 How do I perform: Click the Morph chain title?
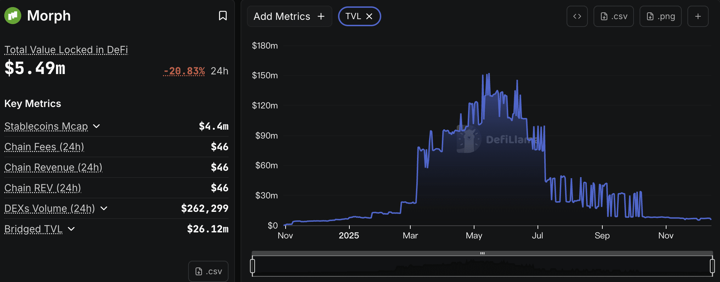[49, 16]
